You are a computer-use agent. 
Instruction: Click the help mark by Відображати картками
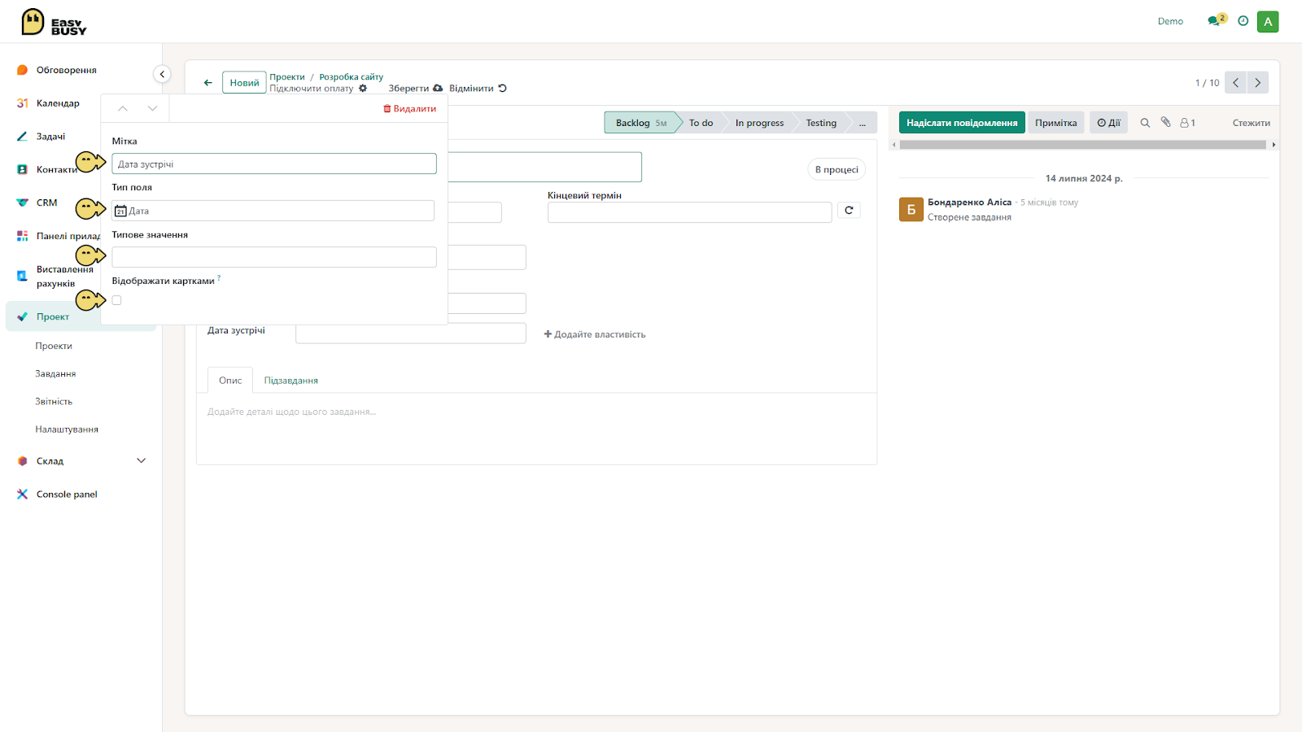pos(219,278)
